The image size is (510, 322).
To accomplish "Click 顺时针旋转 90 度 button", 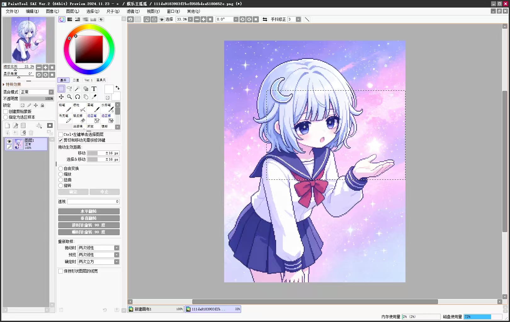I will pyautogui.click(x=89, y=232).
